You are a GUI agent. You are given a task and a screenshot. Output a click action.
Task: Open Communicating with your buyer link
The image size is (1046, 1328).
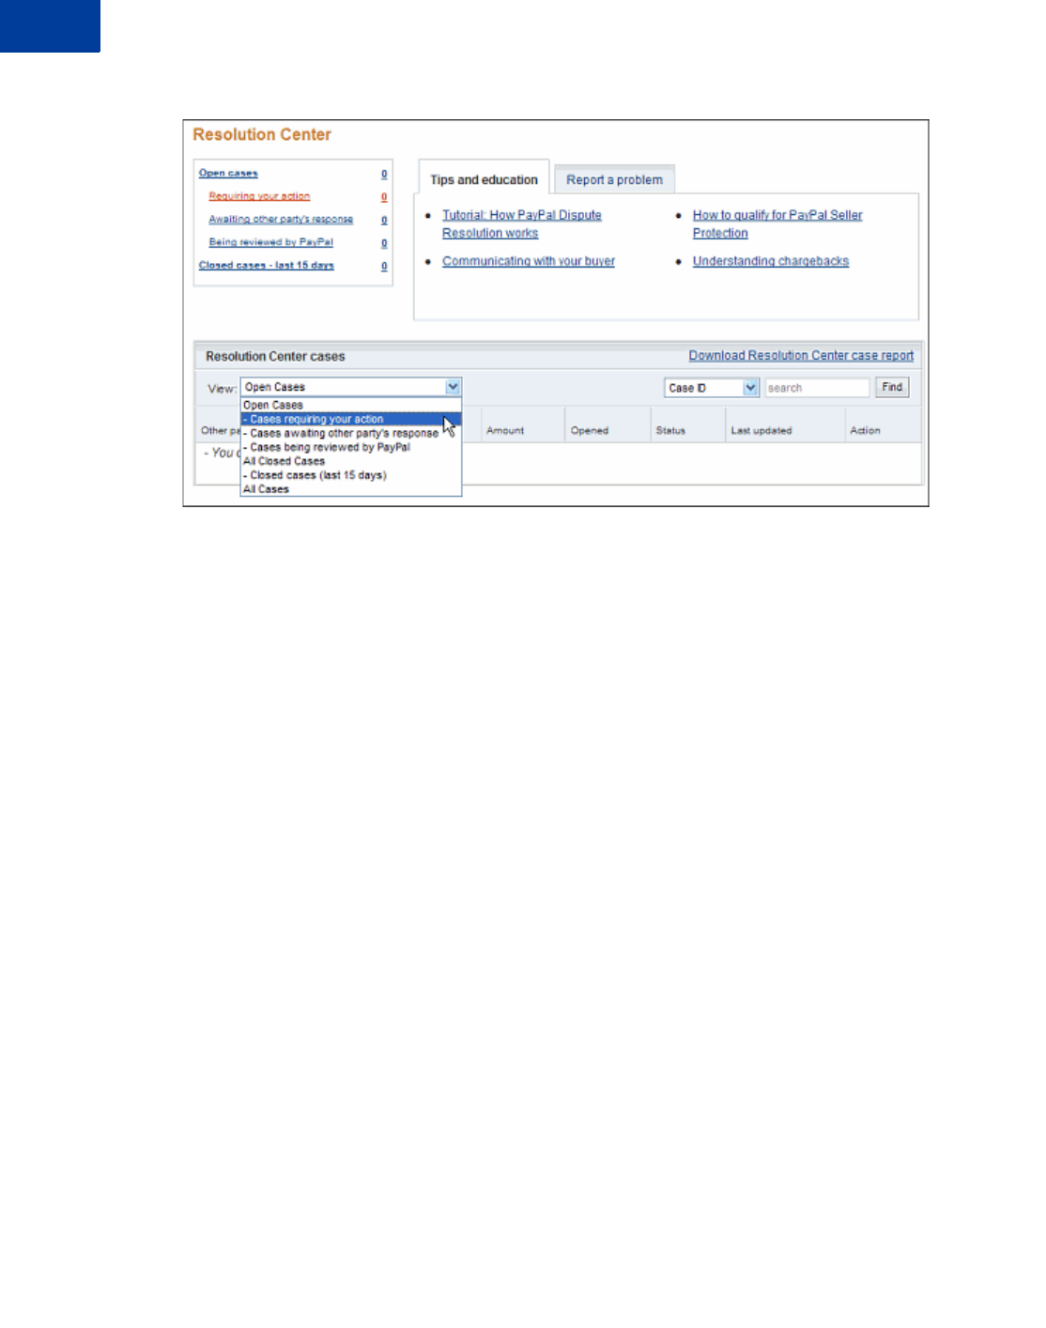coord(529,261)
